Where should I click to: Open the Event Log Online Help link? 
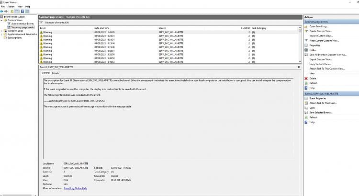click(x=76, y=188)
